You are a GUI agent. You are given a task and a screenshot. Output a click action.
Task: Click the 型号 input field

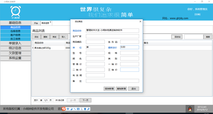coord(95,53)
